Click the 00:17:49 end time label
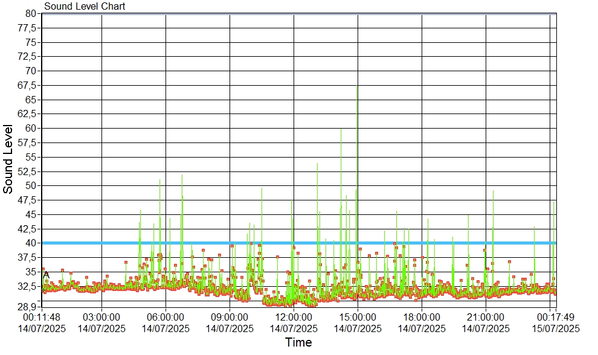The height and width of the screenshot is (355, 598). point(555,316)
